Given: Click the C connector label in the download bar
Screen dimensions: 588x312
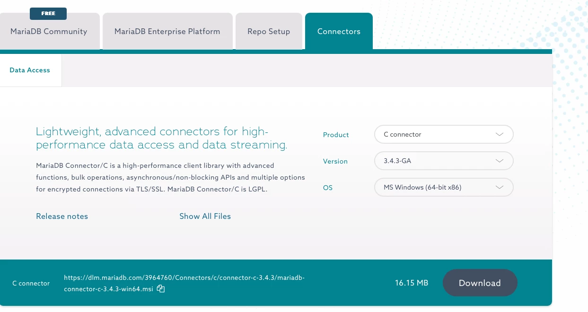Looking at the screenshot, I should pyautogui.click(x=31, y=283).
